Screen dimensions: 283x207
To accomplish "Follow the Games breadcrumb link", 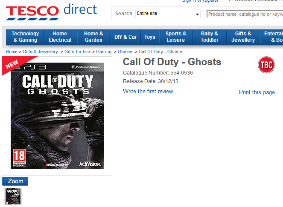I will click(125, 52).
